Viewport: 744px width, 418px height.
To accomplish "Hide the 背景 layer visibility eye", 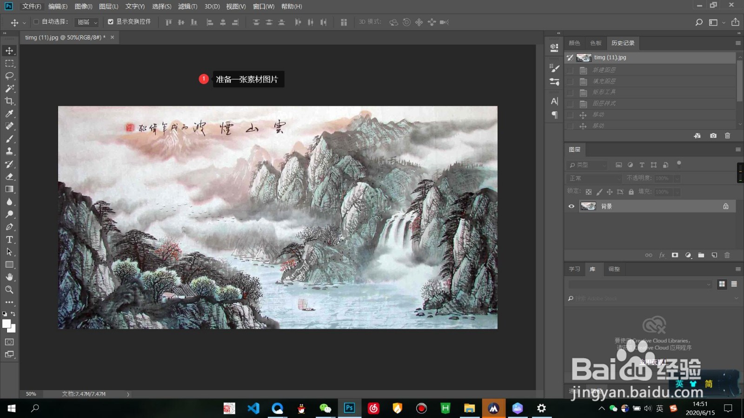I will click(571, 206).
